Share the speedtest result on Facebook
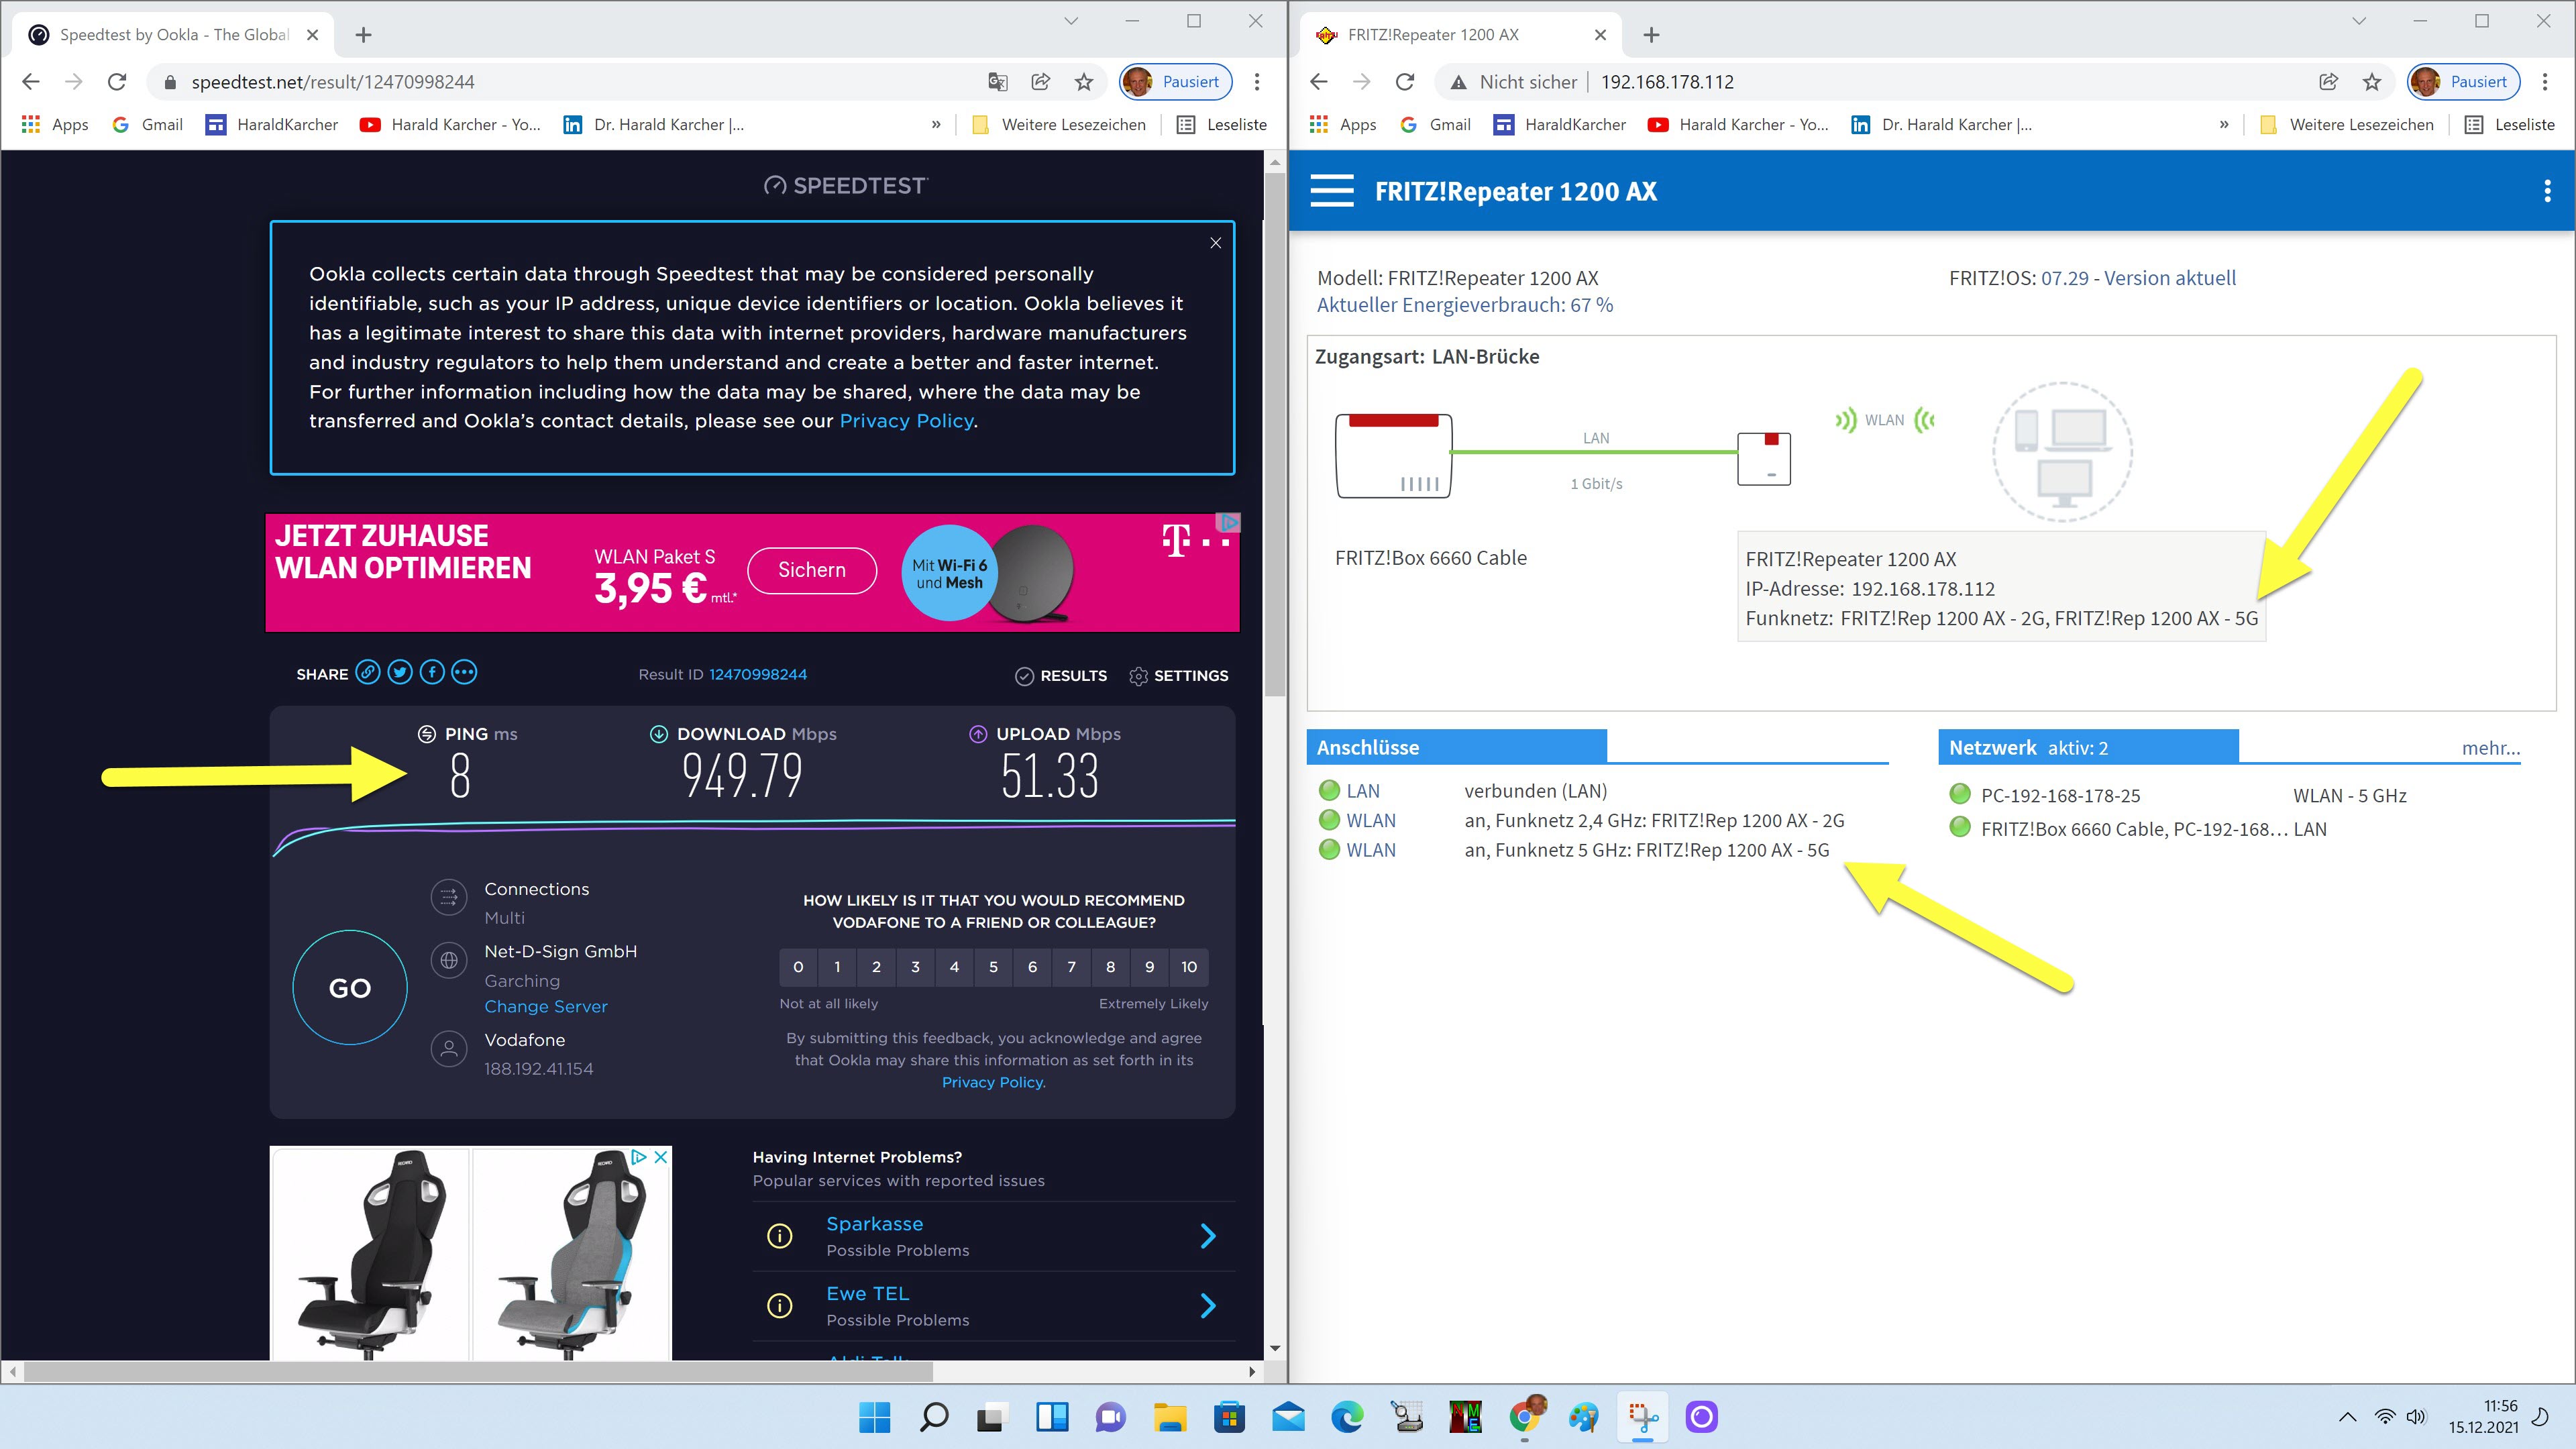 pos(432,673)
